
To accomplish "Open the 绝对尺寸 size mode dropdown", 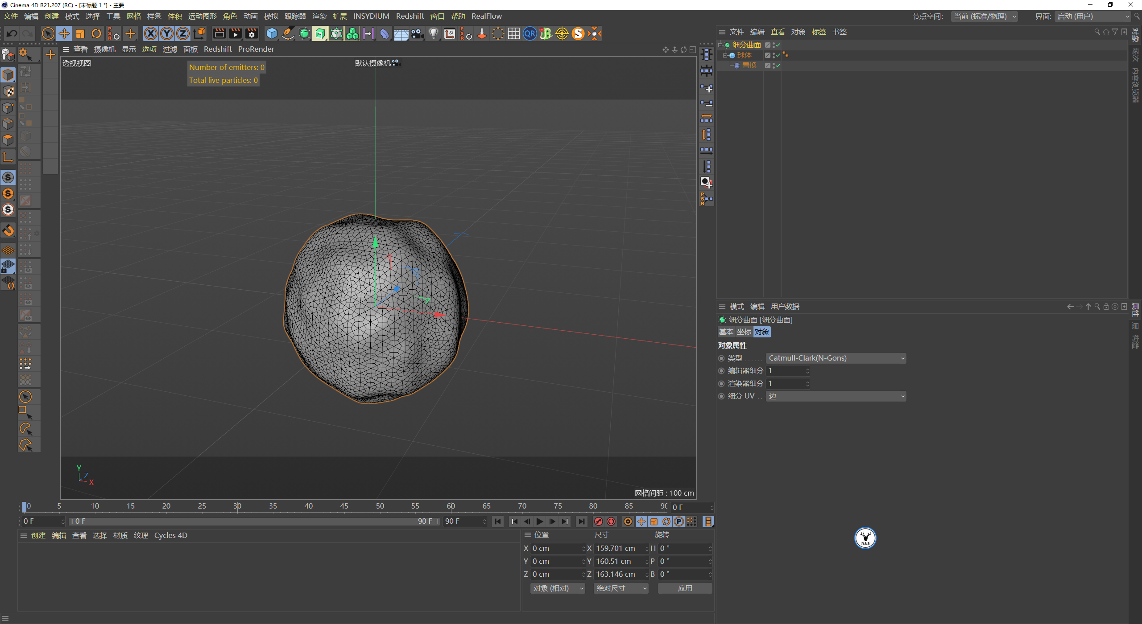I will click(621, 588).
